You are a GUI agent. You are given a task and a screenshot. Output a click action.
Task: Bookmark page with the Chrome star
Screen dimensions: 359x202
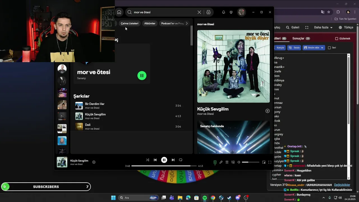[329, 12]
